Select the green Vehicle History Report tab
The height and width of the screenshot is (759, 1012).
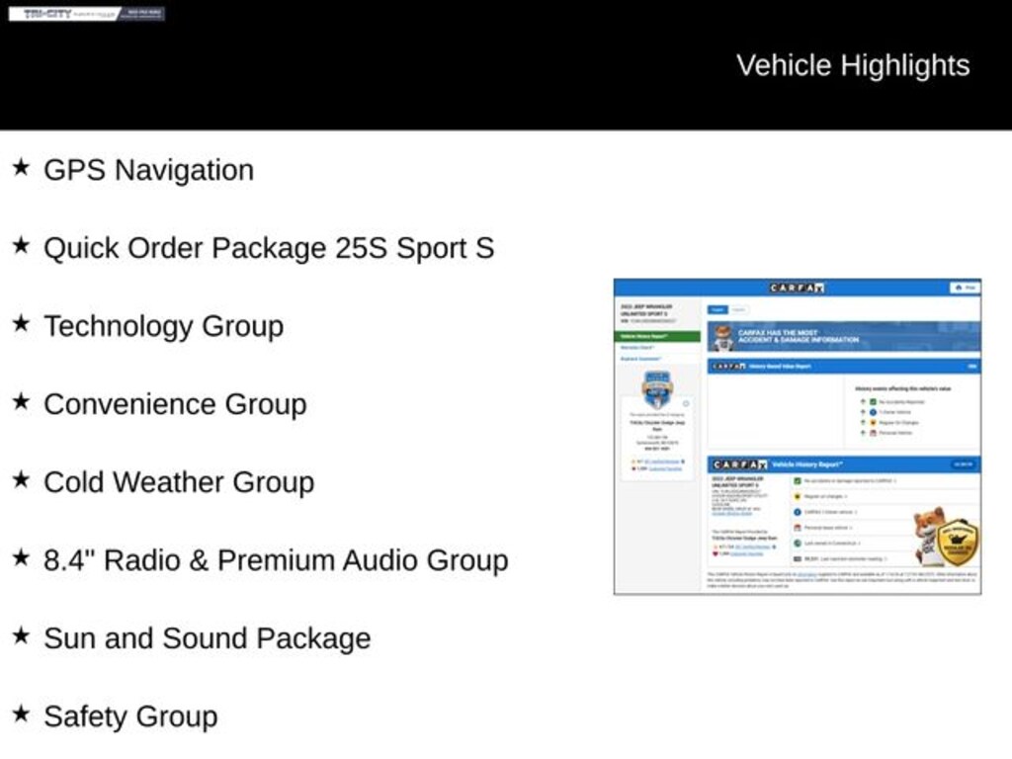point(656,336)
